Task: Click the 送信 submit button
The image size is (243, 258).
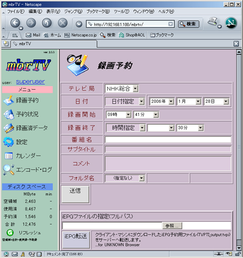Action: (75, 194)
